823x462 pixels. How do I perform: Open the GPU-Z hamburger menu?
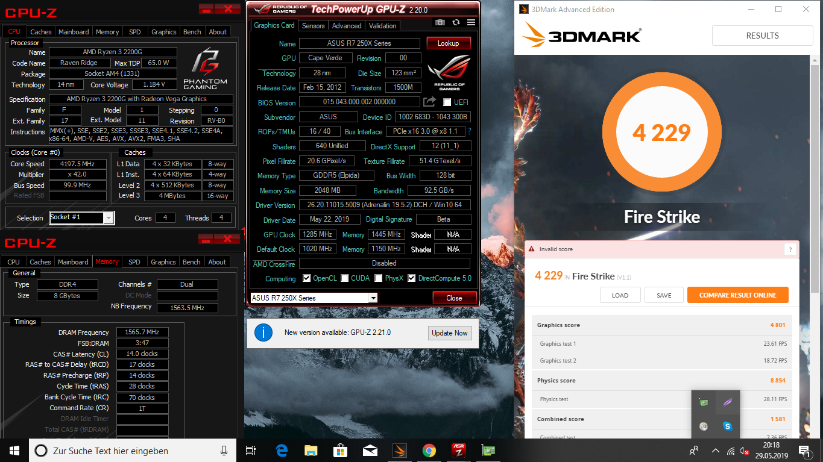pyautogui.click(x=471, y=22)
